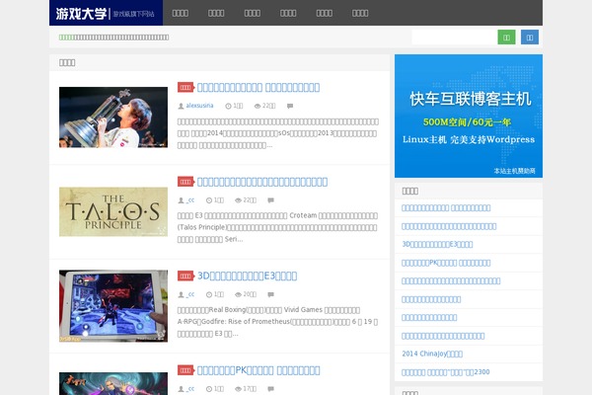592x395 pixels.
Task: Click comment bubble in Real Boxing article
Action: coord(270,294)
